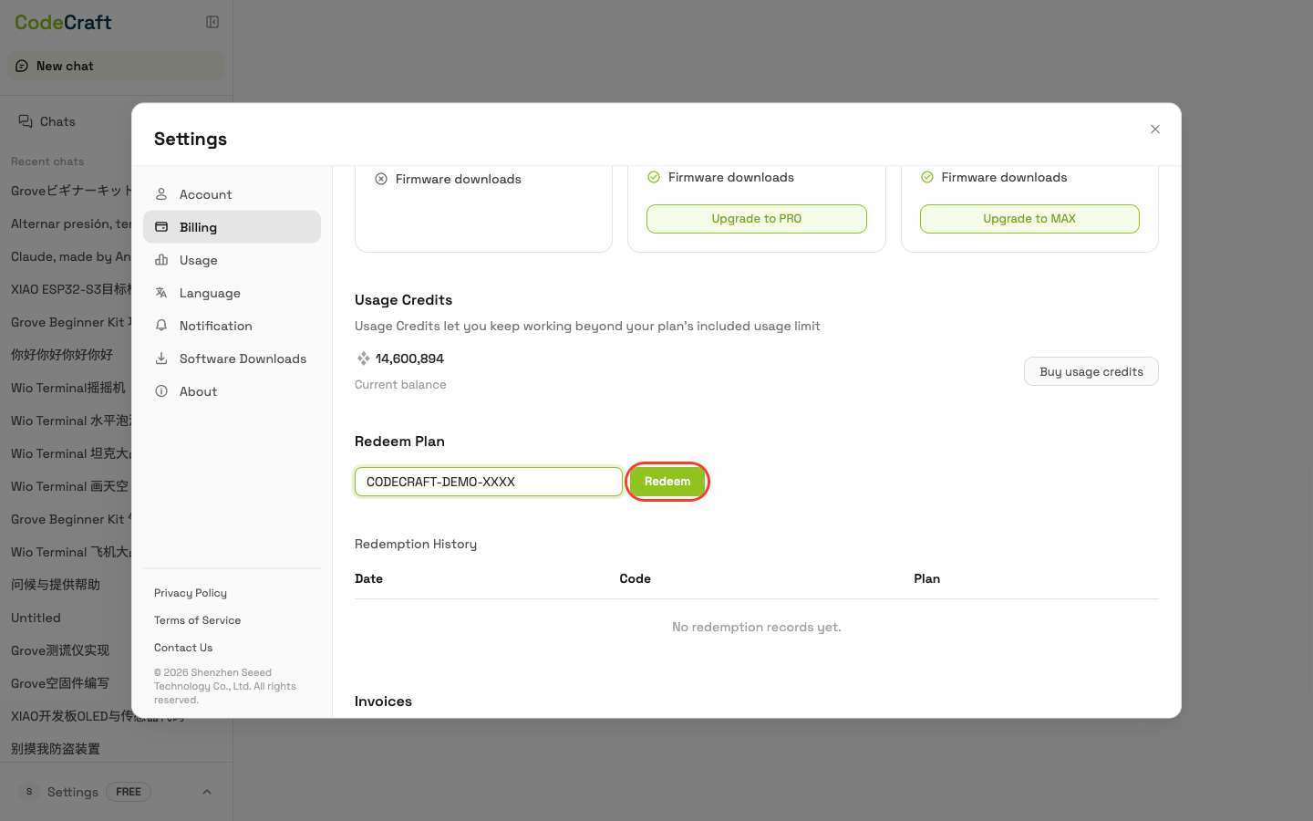Screen dimensions: 1313x821
Task: Select the Billing settings tab
Action: pos(232,227)
